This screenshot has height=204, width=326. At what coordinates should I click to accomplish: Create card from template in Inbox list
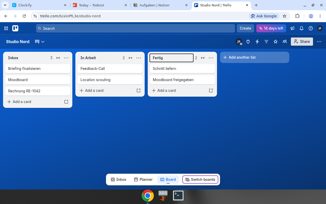[66, 102]
